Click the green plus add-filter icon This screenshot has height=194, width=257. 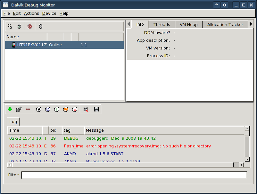(x=10, y=109)
